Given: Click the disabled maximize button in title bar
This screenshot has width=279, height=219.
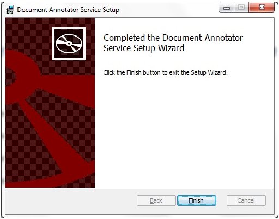Looking at the screenshot, I should [241, 7].
